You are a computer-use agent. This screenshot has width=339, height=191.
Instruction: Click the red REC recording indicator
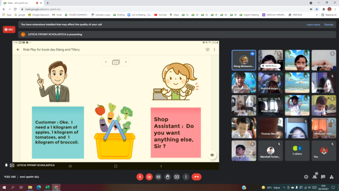[x=9, y=30]
